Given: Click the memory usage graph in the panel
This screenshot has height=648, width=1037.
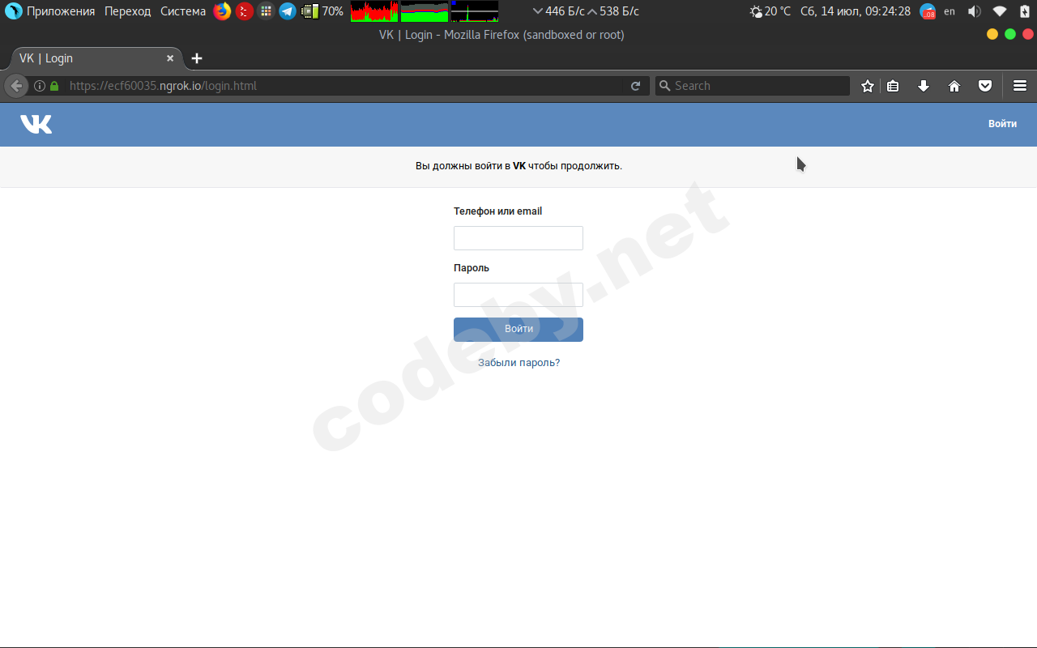Looking at the screenshot, I should click(x=425, y=11).
